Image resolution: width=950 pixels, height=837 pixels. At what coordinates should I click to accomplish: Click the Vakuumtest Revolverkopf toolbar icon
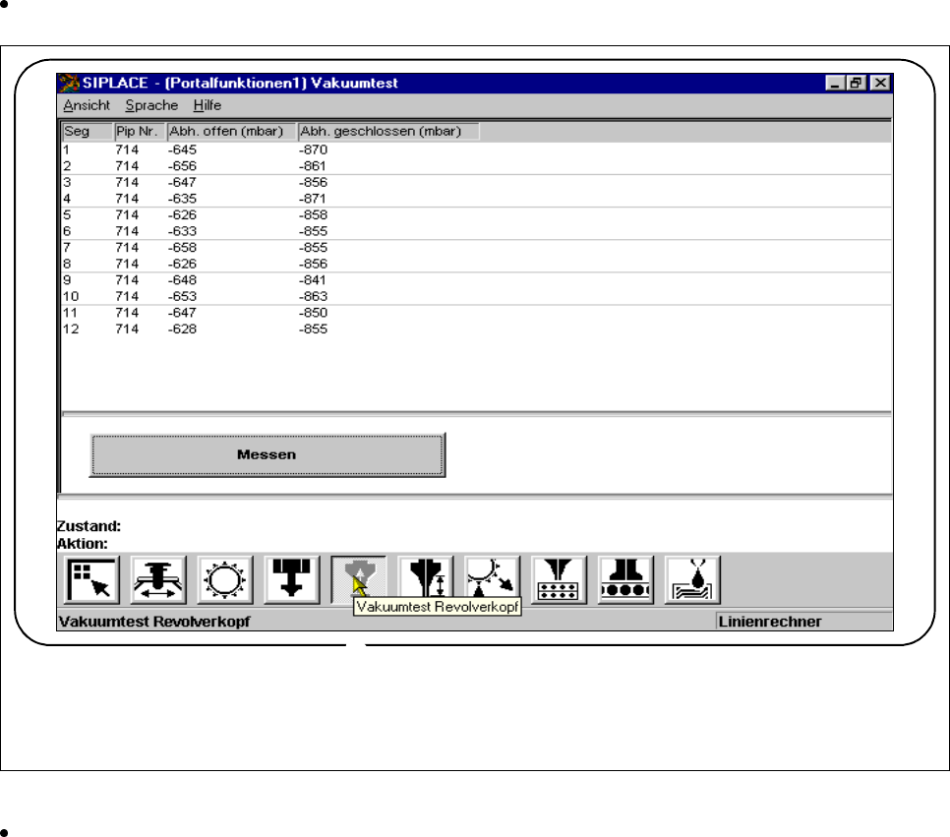coord(359,580)
